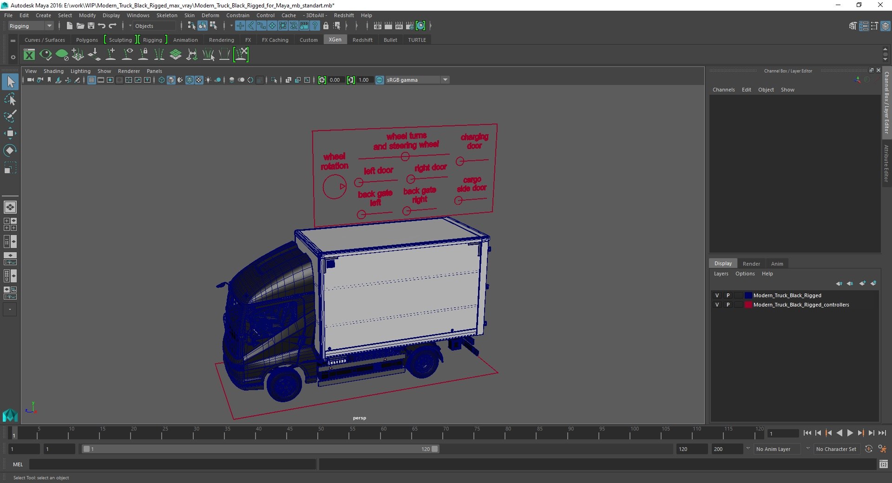Click the Redo arrow icon

pyautogui.click(x=113, y=26)
